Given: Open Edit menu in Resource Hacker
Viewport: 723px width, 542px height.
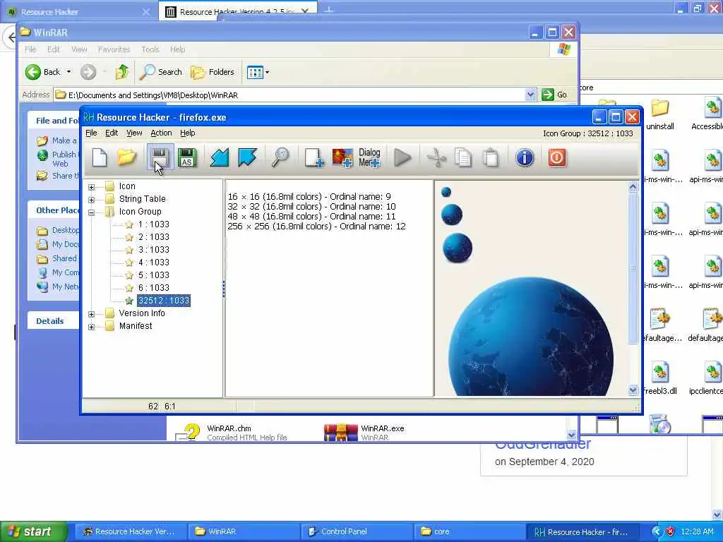Looking at the screenshot, I should (112, 133).
